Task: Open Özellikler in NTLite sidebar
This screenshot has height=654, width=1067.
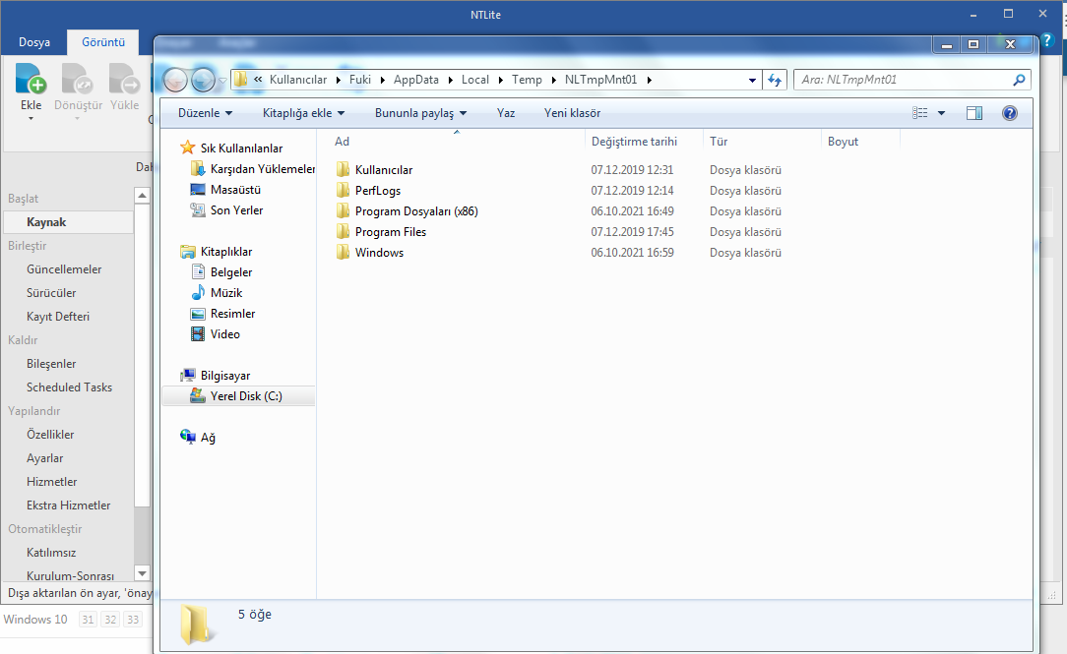Action: 50,435
